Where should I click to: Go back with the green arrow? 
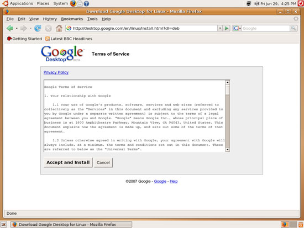click(x=10, y=28)
